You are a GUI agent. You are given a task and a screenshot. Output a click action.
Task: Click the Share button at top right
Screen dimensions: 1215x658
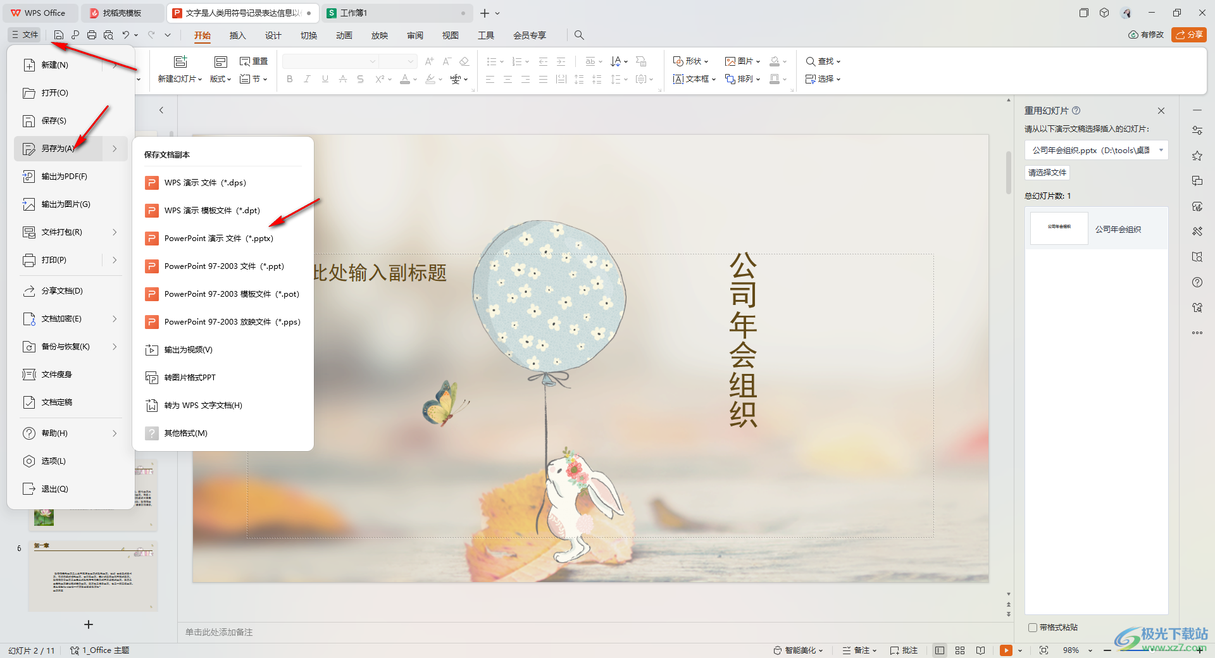click(1189, 35)
